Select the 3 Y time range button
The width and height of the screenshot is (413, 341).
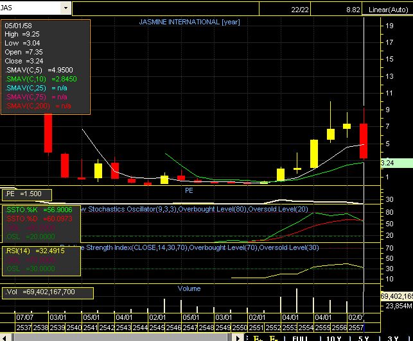coord(393,338)
